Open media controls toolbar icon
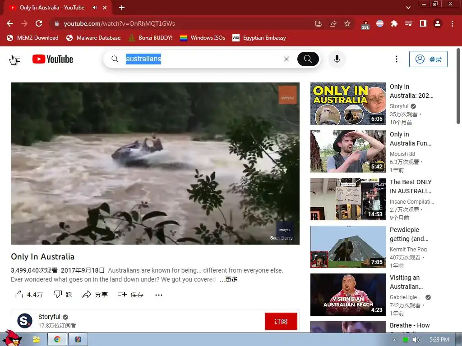The width and height of the screenshot is (462, 346). [409, 23]
